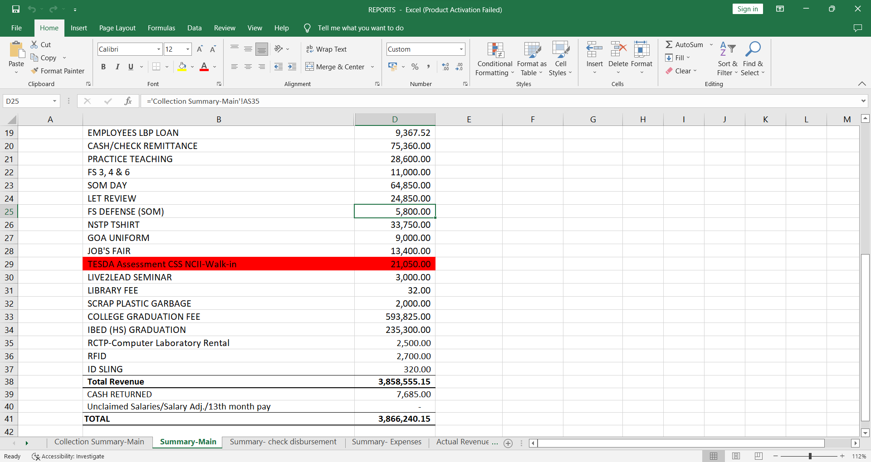
Task: Click the Save icon in title bar
Action: (16, 9)
